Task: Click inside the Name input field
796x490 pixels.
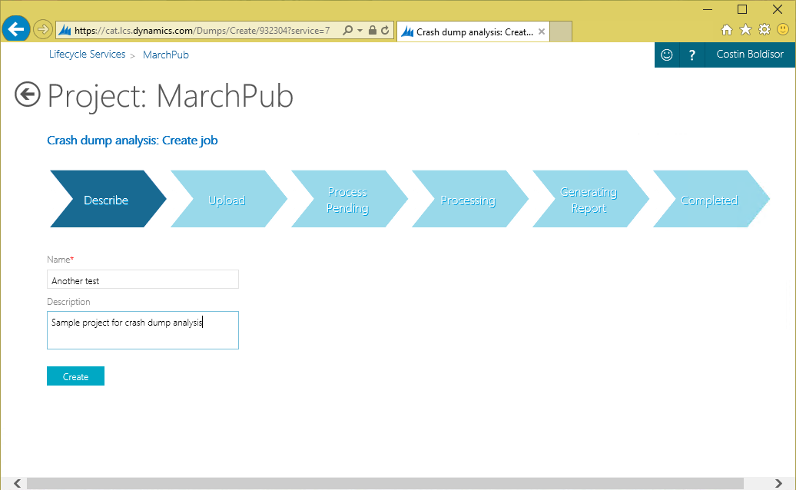Action: click(142, 279)
